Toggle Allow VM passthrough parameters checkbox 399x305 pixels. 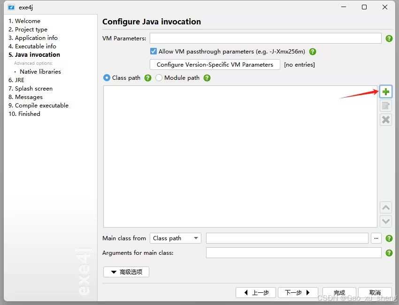click(153, 52)
